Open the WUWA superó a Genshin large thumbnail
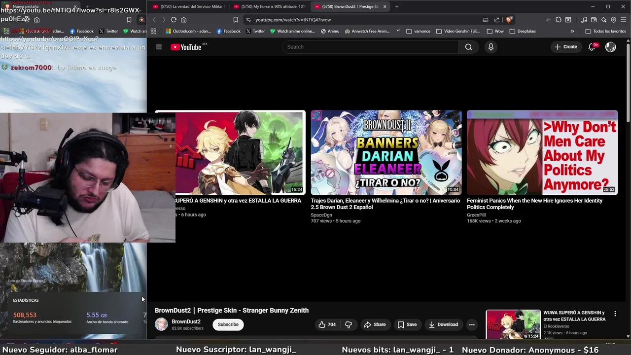 click(x=240, y=152)
